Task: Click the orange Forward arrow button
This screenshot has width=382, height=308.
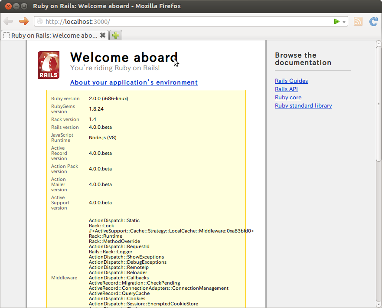Action: 23,21
